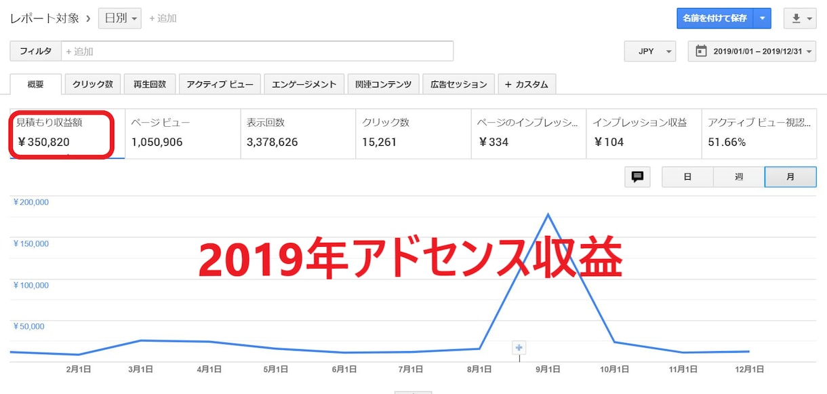Viewport: 827px width, 394px height.
Task: Click the filter +追加 input field
Action: [x=257, y=51]
